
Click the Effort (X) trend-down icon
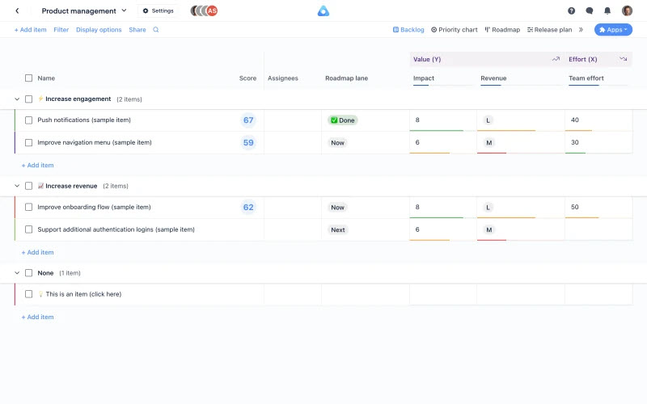pyautogui.click(x=623, y=59)
